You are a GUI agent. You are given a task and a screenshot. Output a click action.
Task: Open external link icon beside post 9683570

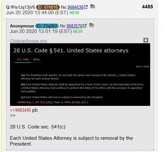(x=85, y=26)
